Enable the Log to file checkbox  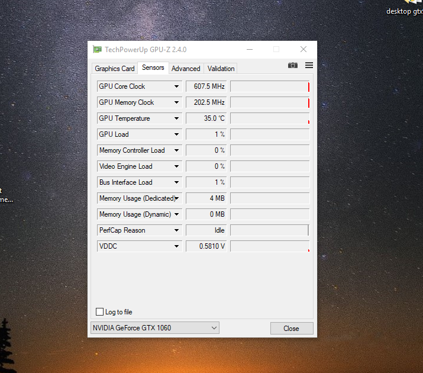99,312
